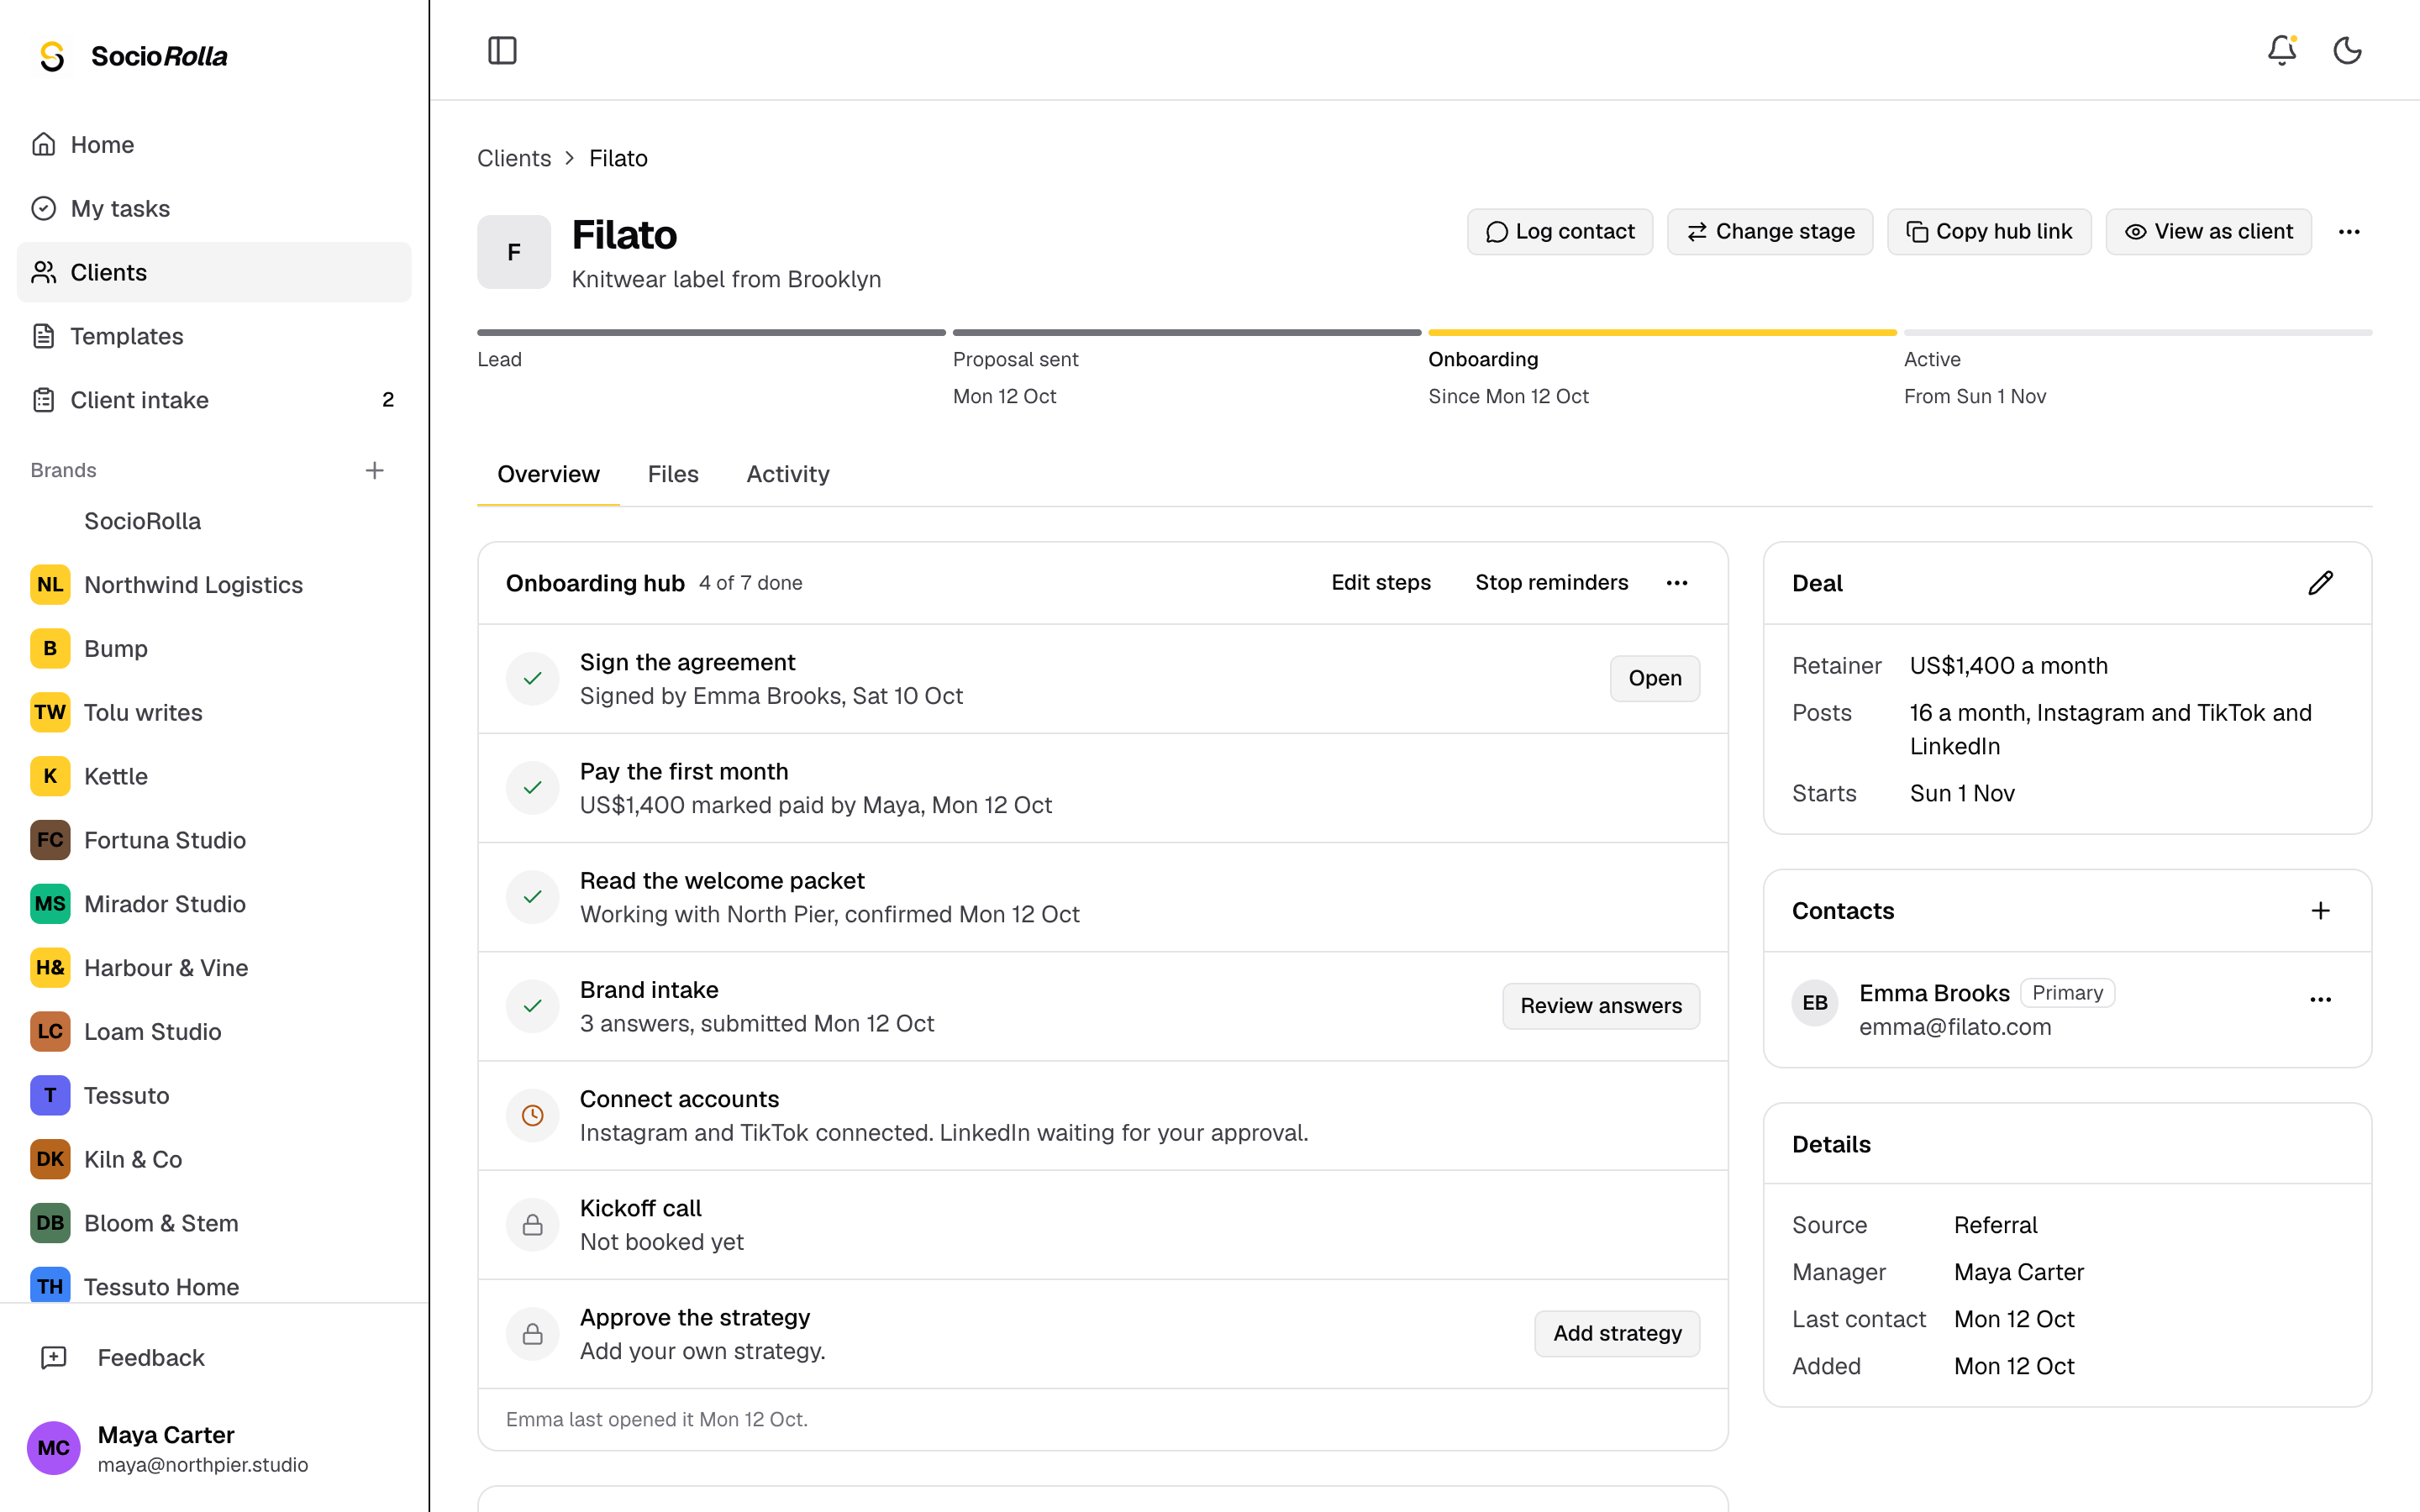Select the Overview tab
Image resolution: width=2420 pixels, height=1512 pixels.
pos(548,474)
